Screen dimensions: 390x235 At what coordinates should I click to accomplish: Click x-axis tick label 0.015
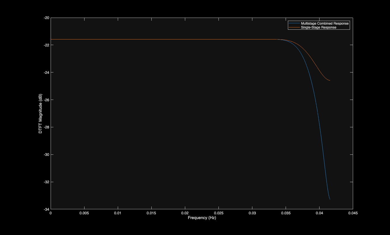(151, 213)
